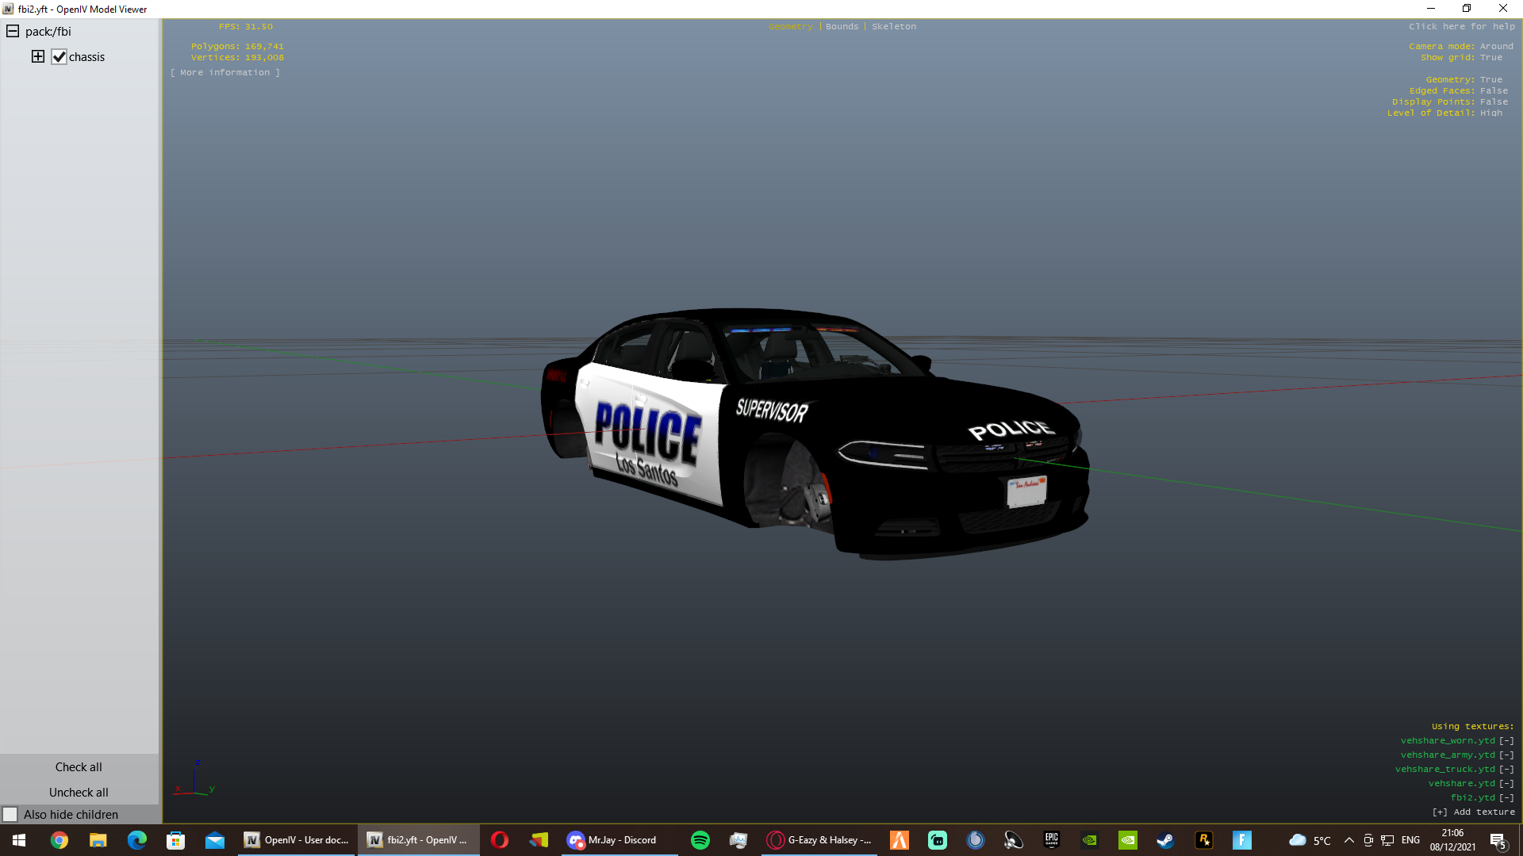Open More information link

coord(225,72)
